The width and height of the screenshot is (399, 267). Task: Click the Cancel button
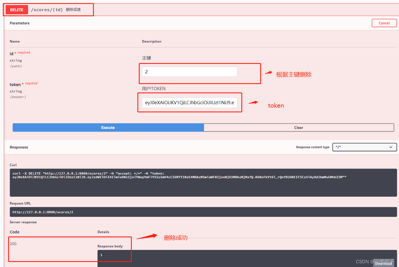pyautogui.click(x=384, y=23)
